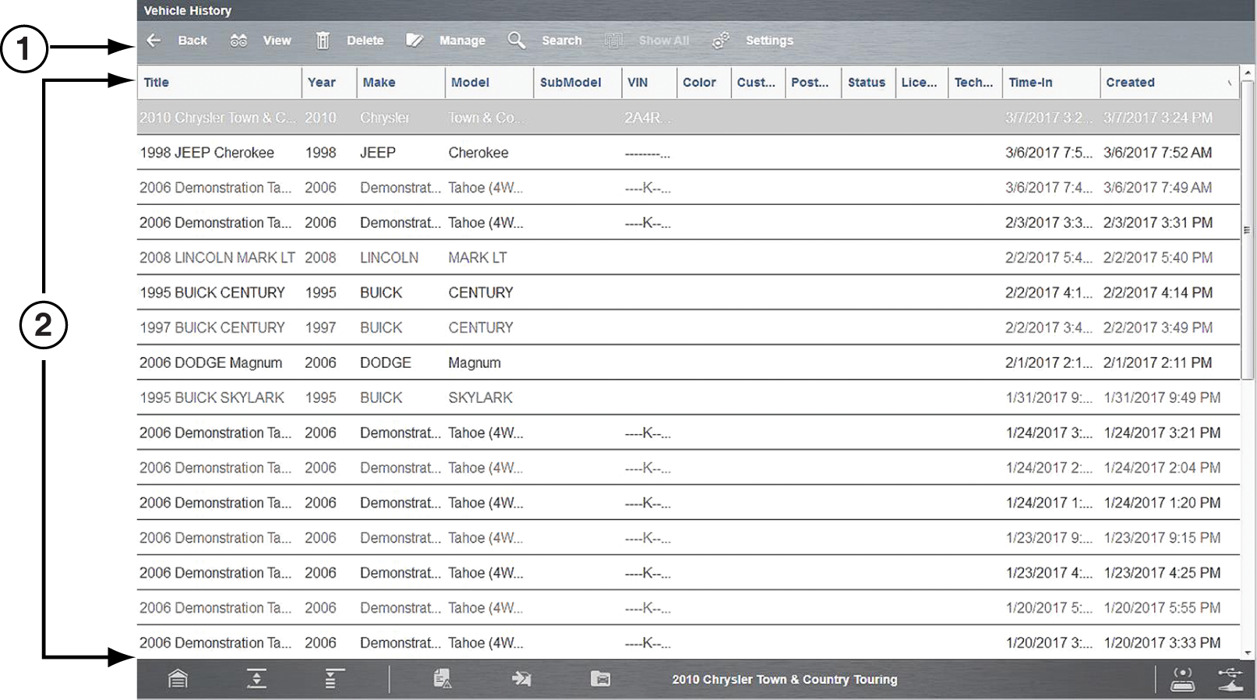
Task: Click the Manage pencil icon
Action: pos(415,41)
